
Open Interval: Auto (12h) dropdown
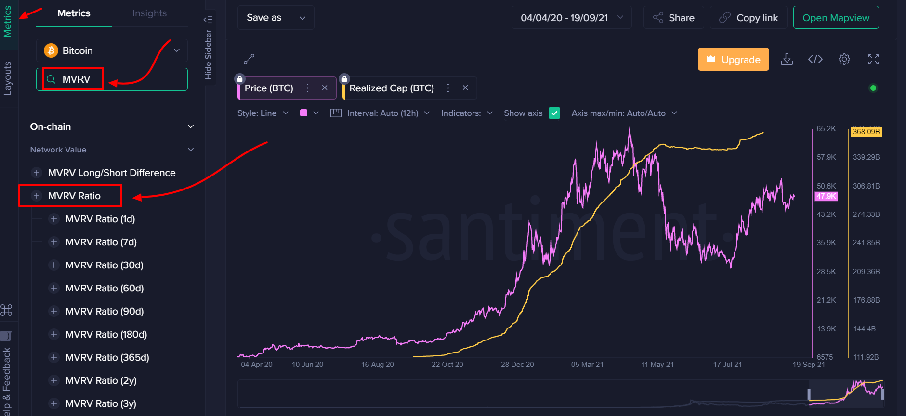pos(380,113)
